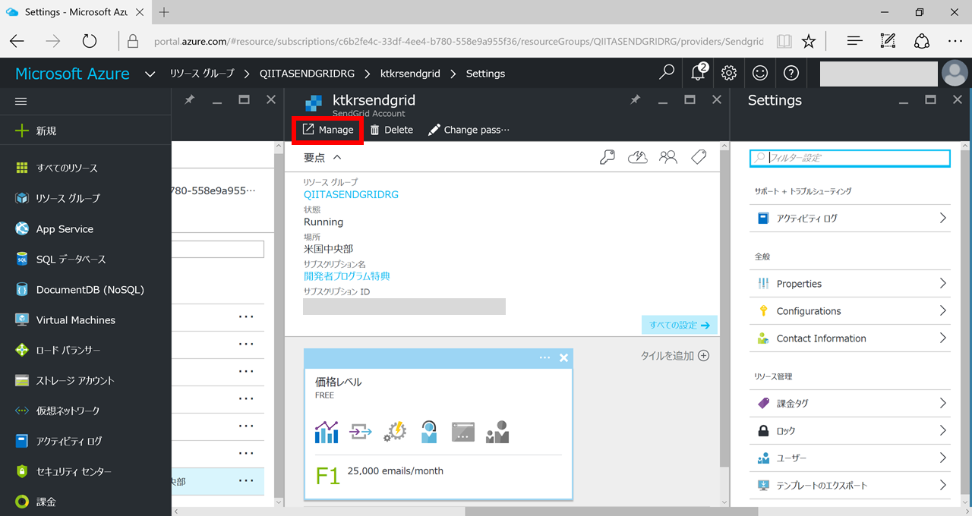The width and height of the screenshot is (972, 516).
Task: Expand the Microsoft Azure dropdown chevron
Action: click(x=150, y=74)
